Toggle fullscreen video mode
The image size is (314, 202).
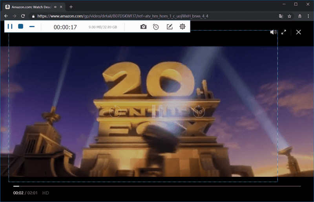[284, 32]
